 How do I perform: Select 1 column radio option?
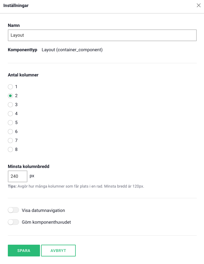(10, 87)
